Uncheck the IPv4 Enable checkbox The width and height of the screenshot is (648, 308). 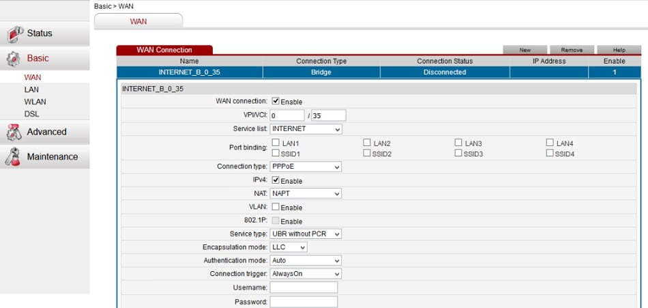(x=276, y=180)
